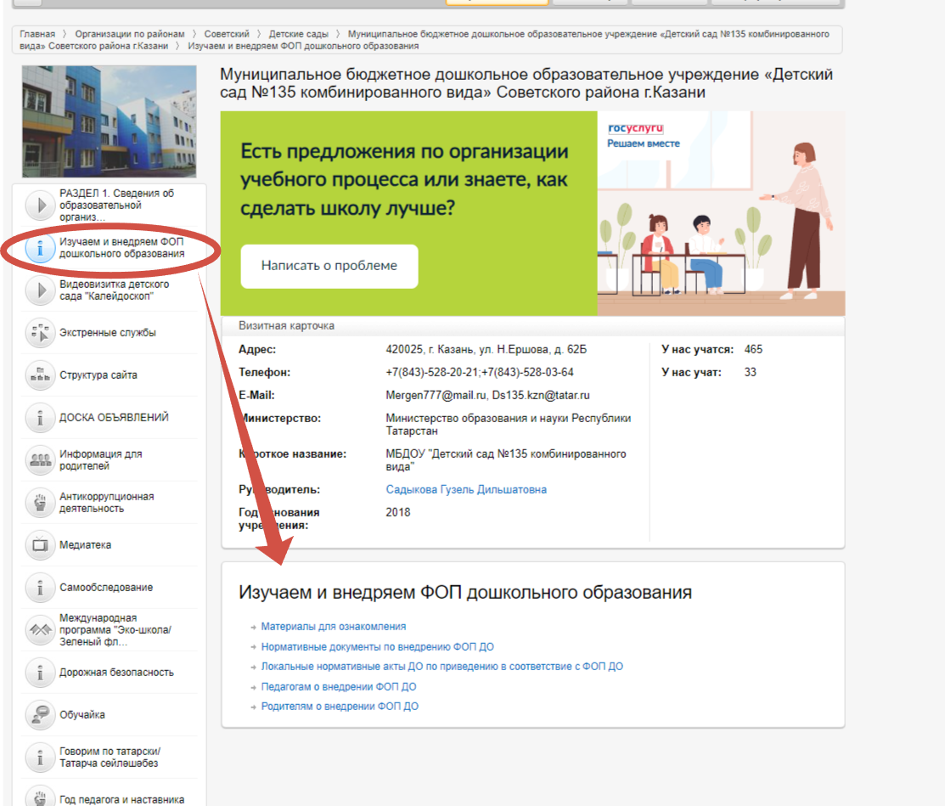Open Самообследование in the sidebar
Viewport: 945px width, 806px height.
point(106,588)
